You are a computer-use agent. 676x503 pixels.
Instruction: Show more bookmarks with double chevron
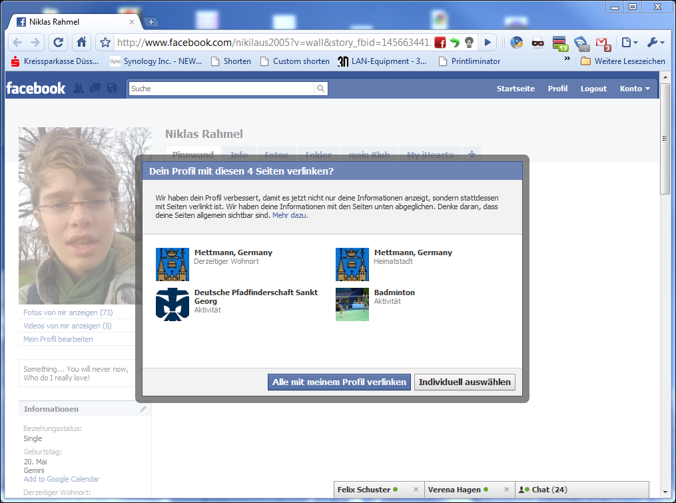tap(567, 58)
